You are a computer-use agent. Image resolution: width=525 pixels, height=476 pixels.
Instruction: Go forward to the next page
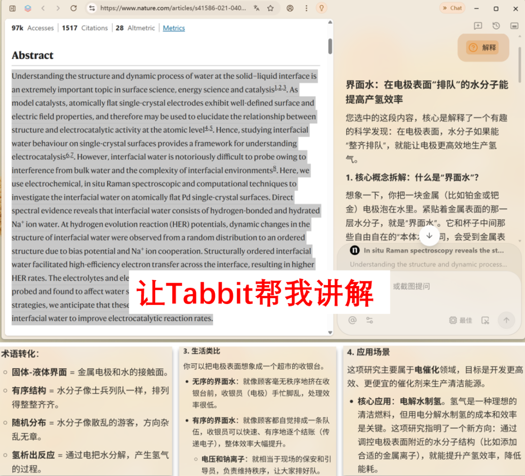[58, 8]
